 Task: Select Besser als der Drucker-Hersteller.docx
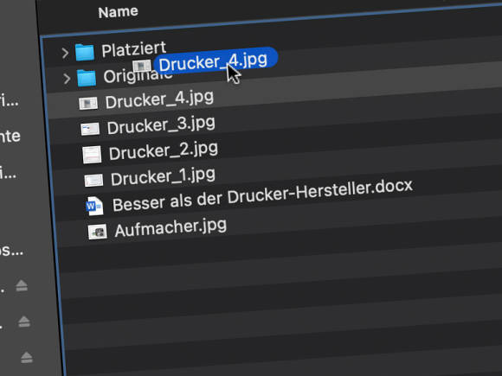pyautogui.click(x=262, y=195)
